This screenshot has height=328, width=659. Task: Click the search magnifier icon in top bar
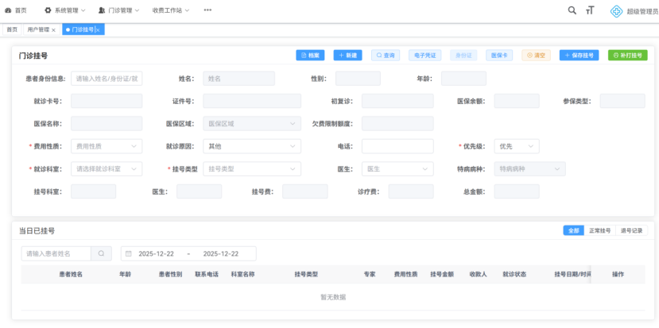(x=572, y=10)
